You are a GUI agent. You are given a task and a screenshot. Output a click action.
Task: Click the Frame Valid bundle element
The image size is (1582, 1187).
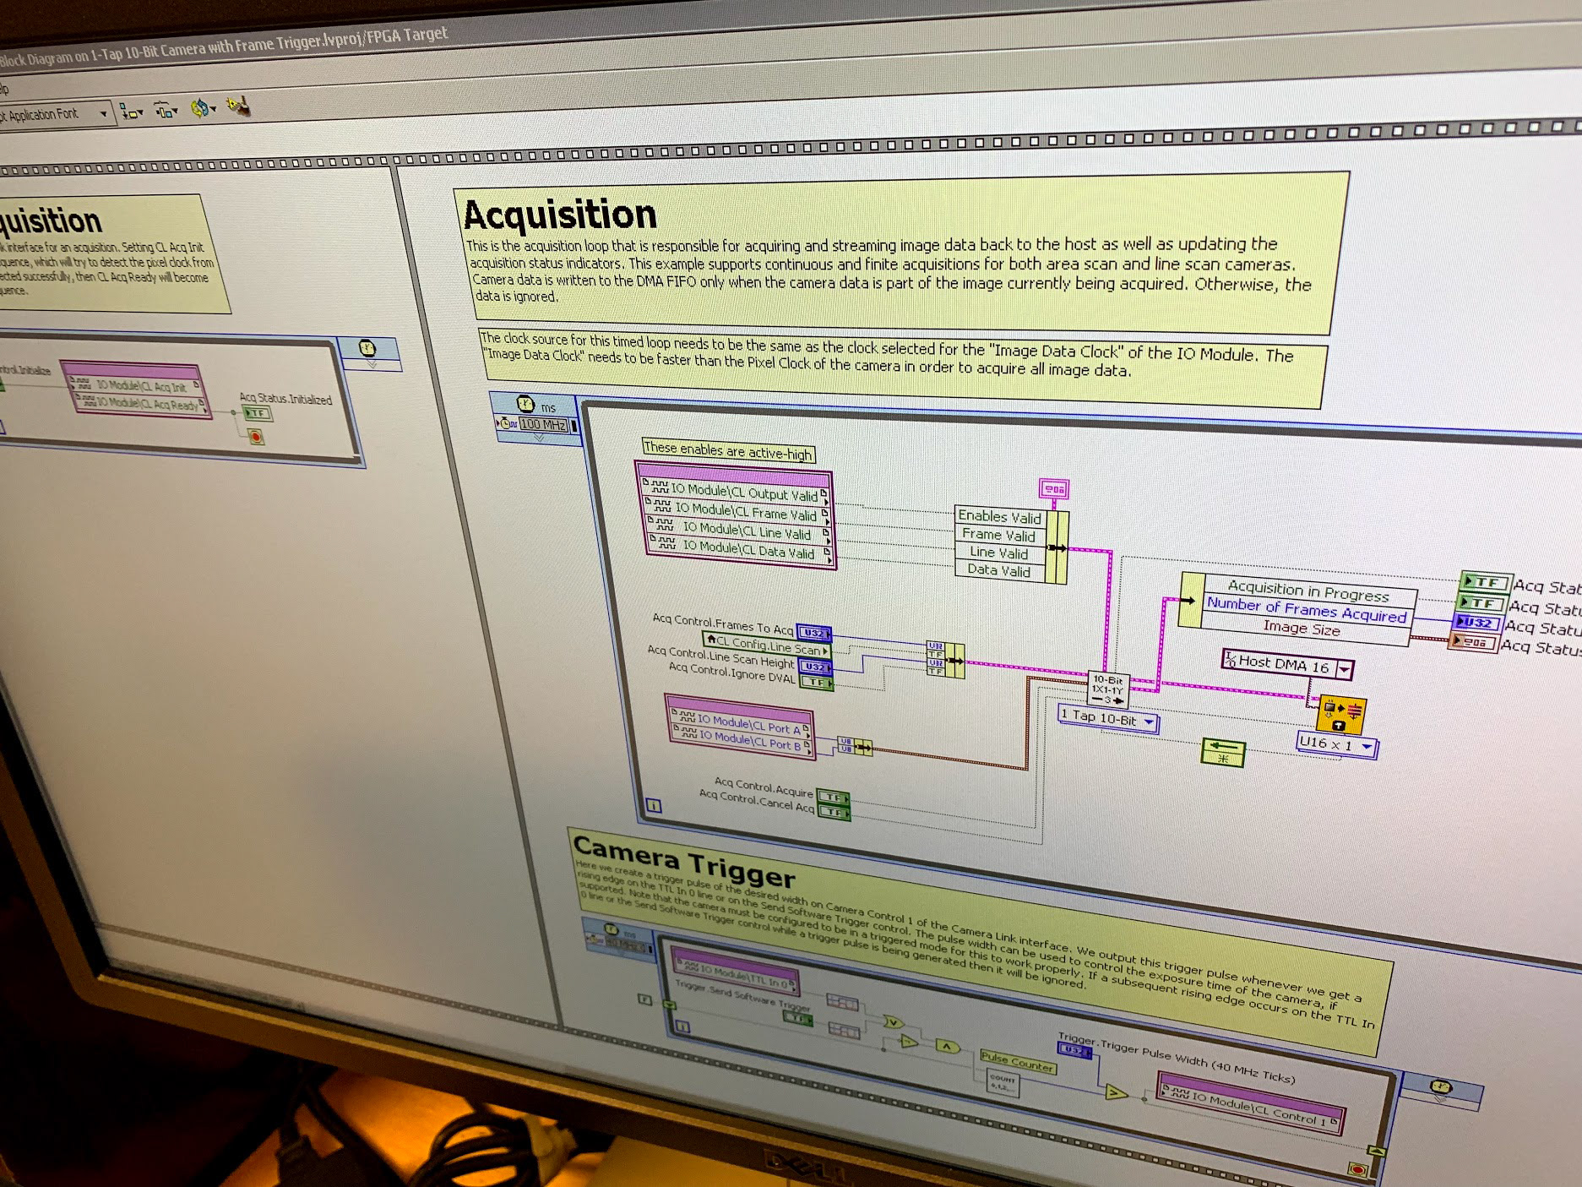tap(1000, 535)
